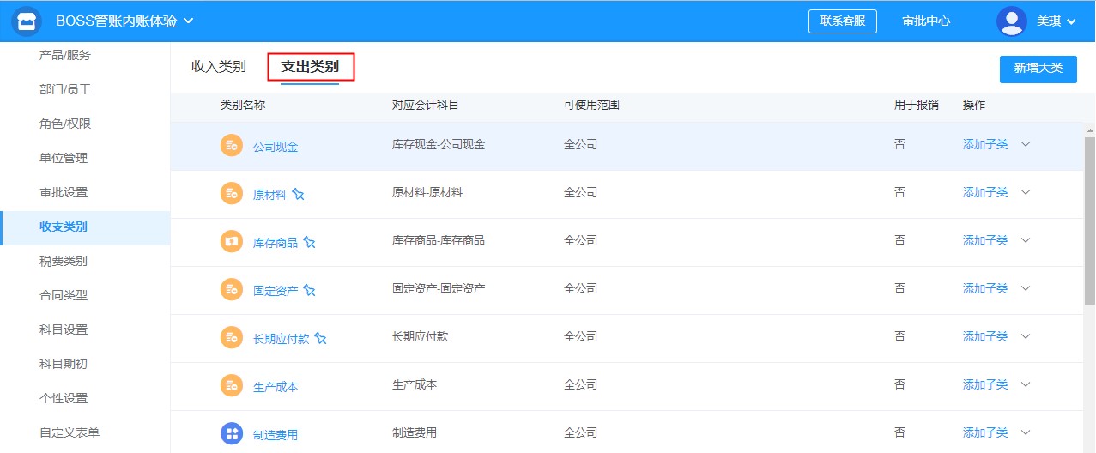The height and width of the screenshot is (453, 1096).
Task: Click the 类别名称 column header
Action: tap(243, 105)
